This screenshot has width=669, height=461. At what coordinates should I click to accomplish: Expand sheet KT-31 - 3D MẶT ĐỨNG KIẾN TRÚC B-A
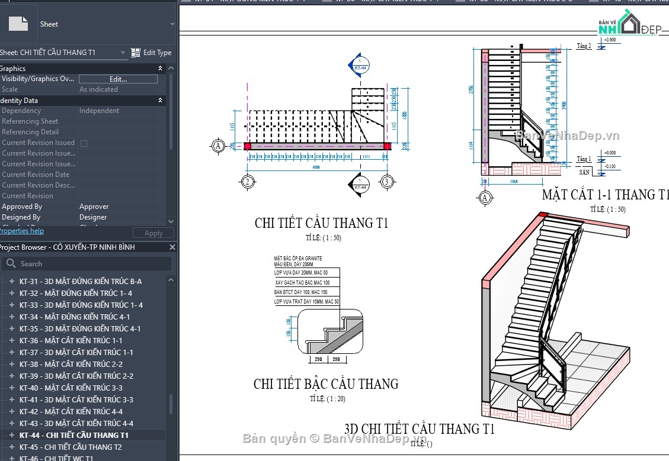tap(11, 281)
